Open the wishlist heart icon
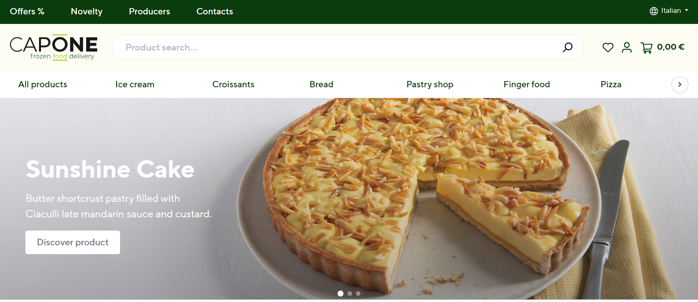This screenshot has height=302, width=698. [x=608, y=47]
